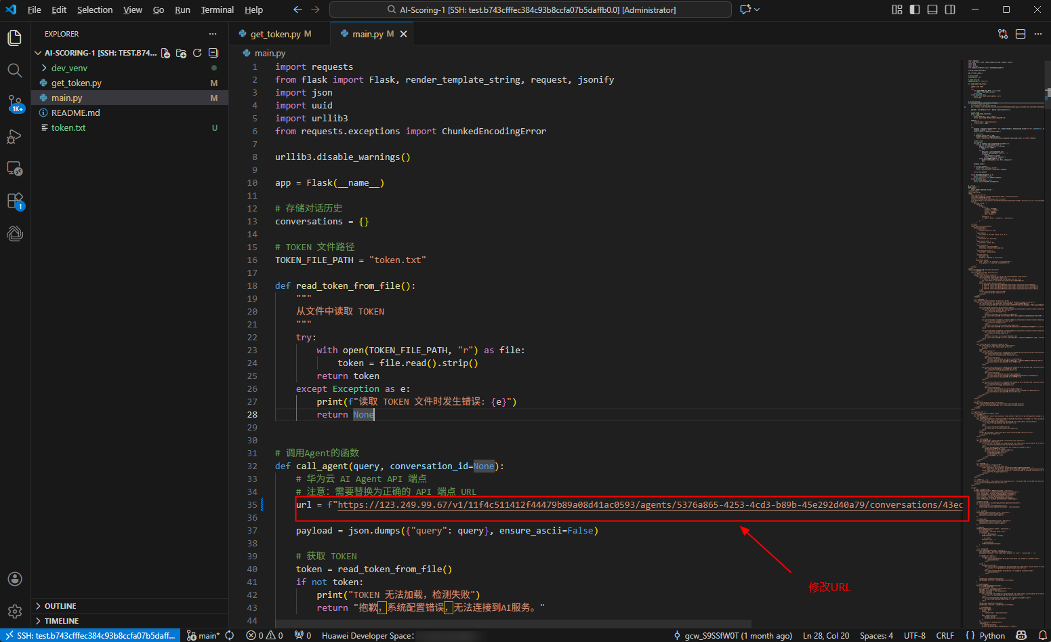Split the editor using the toolbar icon

1021,34
